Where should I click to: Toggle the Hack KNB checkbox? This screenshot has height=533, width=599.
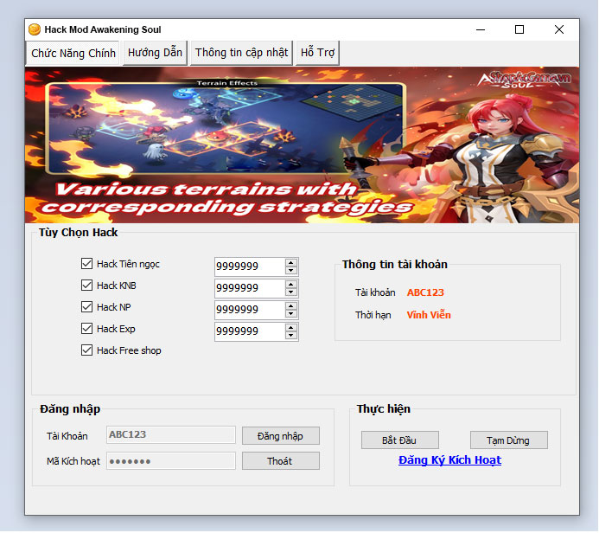click(86, 286)
